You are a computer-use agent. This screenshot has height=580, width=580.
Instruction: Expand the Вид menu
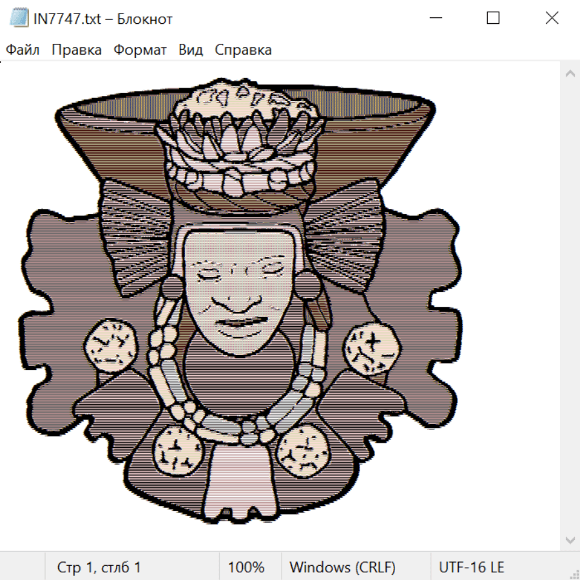pyautogui.click(x=190, y=50)
